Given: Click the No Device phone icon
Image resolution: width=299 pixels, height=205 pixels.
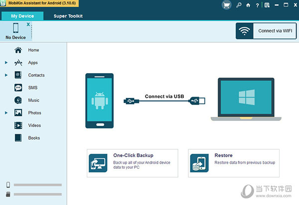Looking at the screenshot, I should coord(15,28).
